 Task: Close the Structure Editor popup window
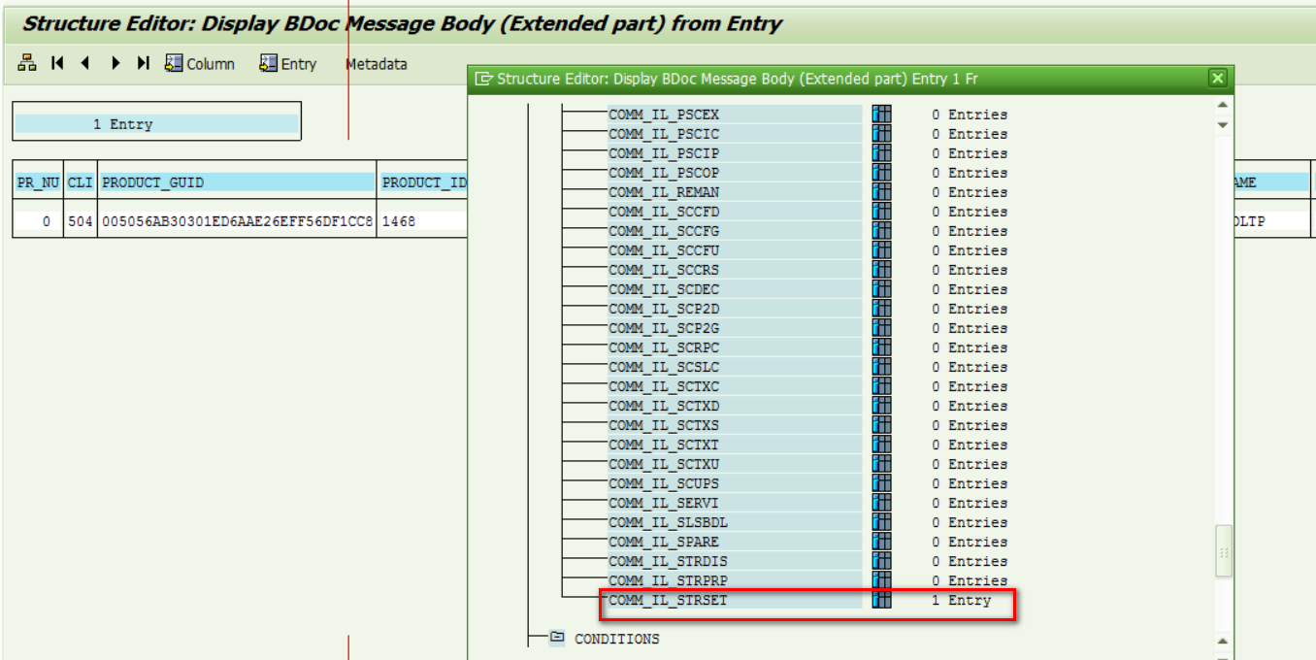coord(1218,79)
